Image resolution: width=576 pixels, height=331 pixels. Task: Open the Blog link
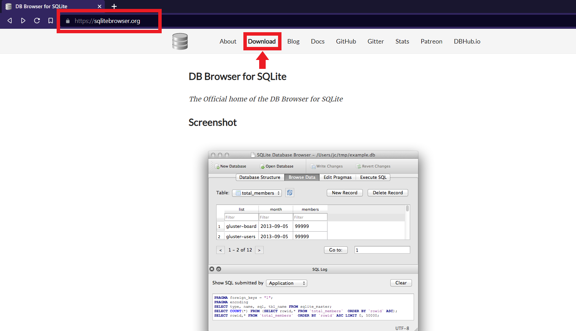[293, 41]
